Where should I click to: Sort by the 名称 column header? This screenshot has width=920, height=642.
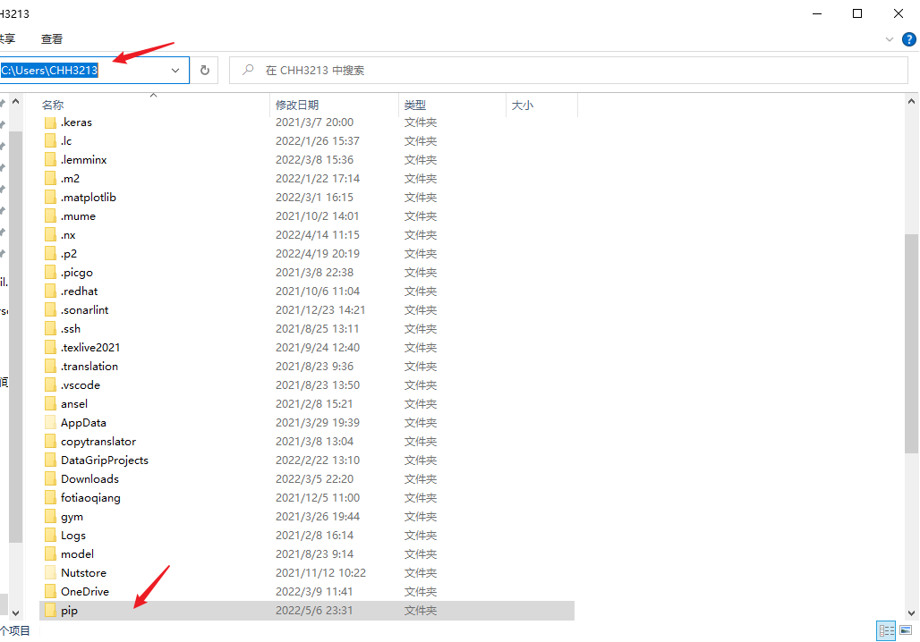click(x=53, y=105)
